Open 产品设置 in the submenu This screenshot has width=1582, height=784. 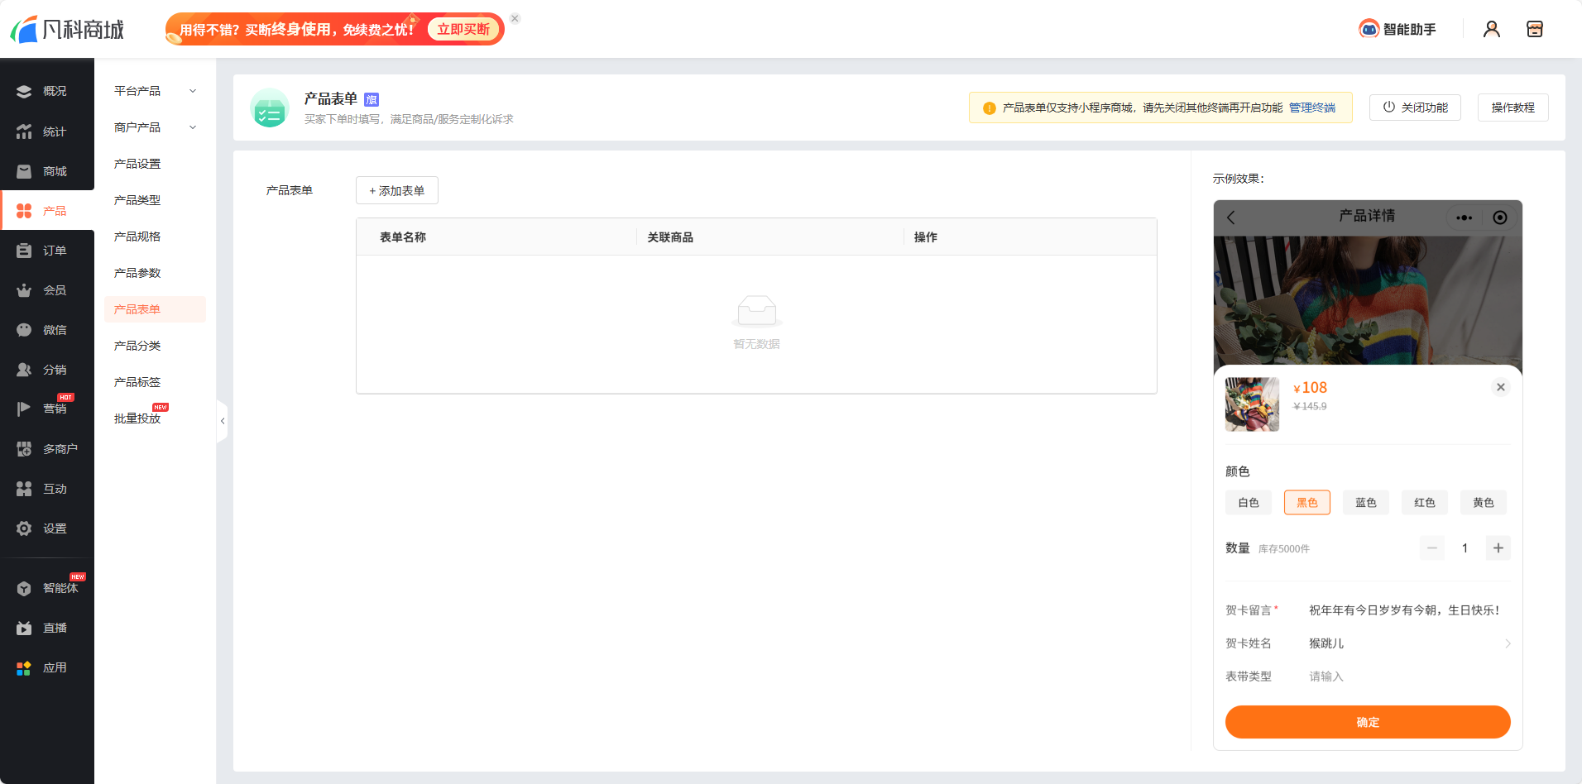point(137,164)
